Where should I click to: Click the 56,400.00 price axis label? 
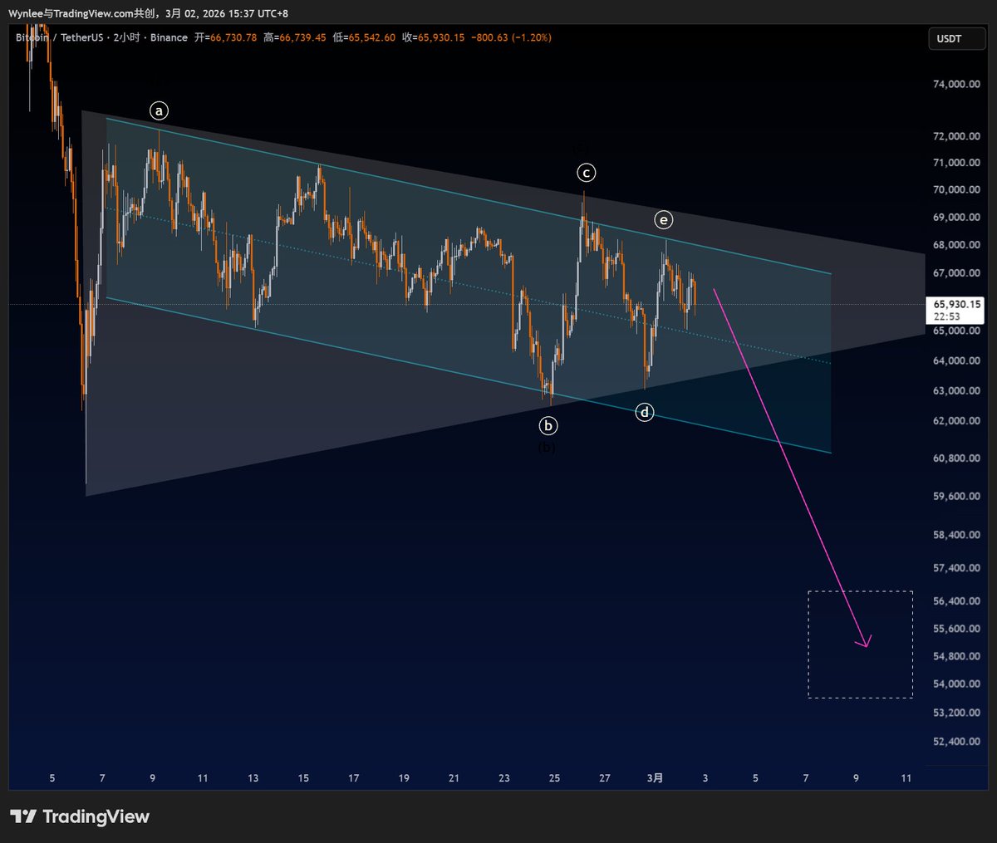pos(956,601)
